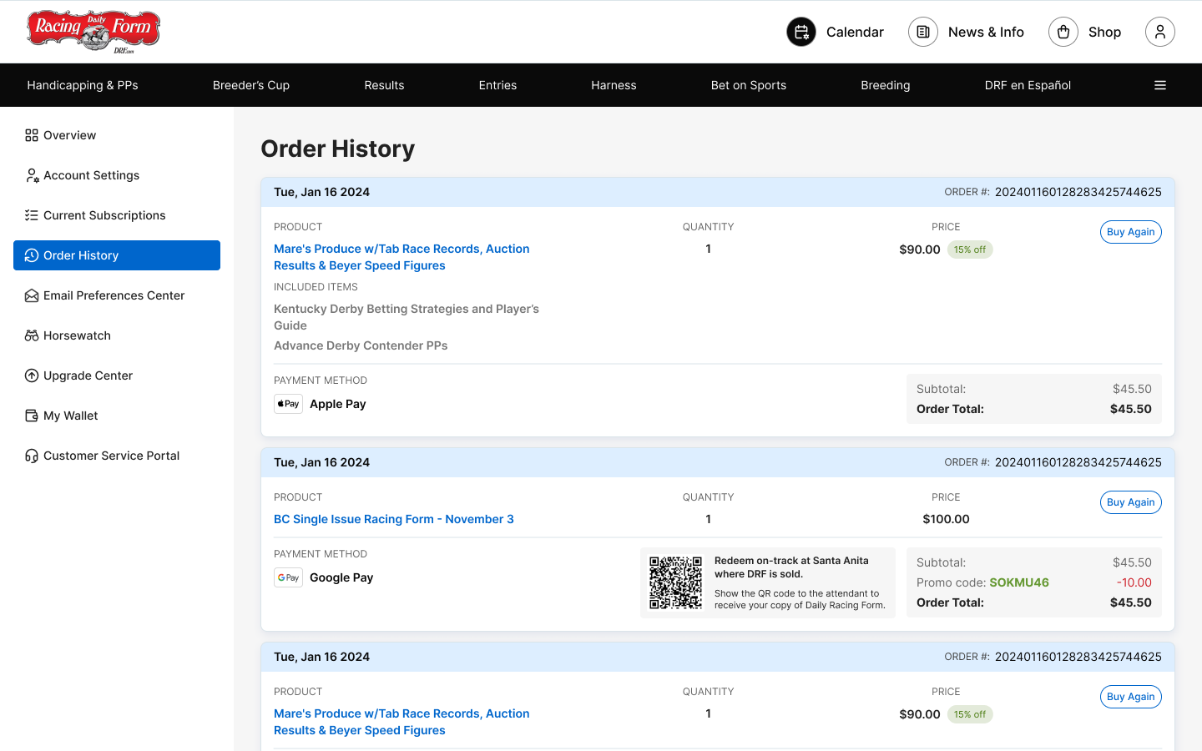
Task: View Current Subscriptions
Action: pos(117,215)
